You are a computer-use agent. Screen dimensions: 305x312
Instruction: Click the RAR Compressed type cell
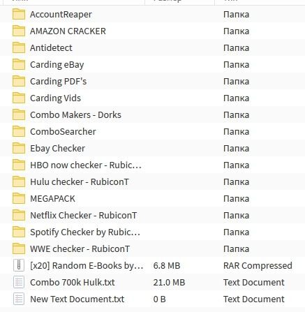[258, 266]
